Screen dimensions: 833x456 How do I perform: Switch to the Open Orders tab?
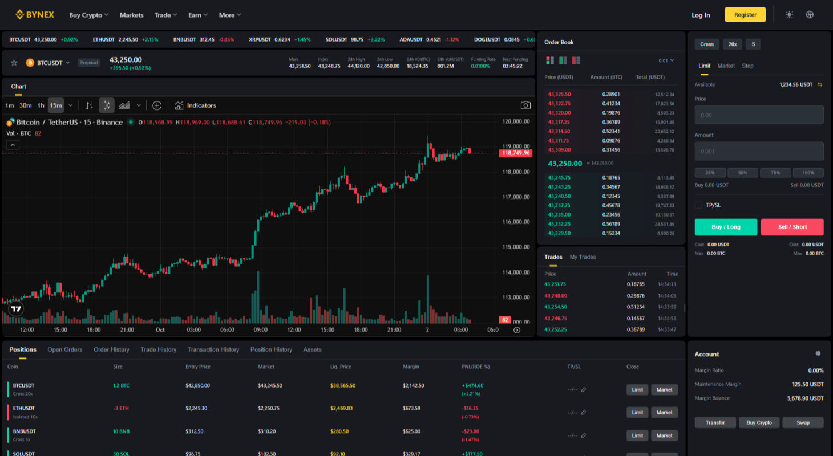click(x=65, y=349)
